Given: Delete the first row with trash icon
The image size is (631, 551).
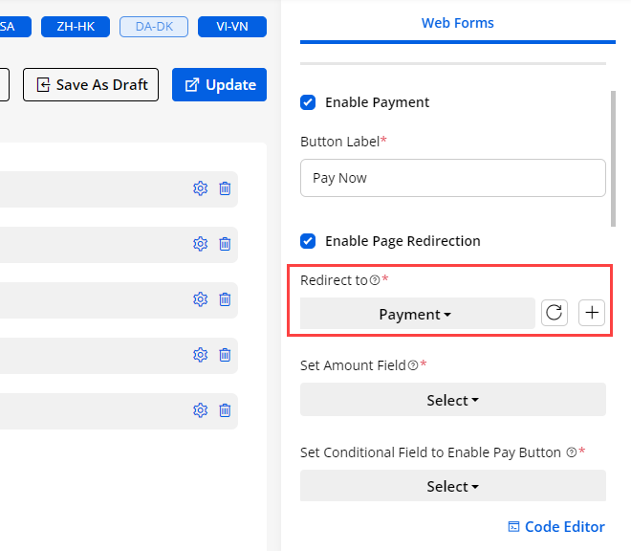Looking at the screenshot, I should [x=225, y=188].
